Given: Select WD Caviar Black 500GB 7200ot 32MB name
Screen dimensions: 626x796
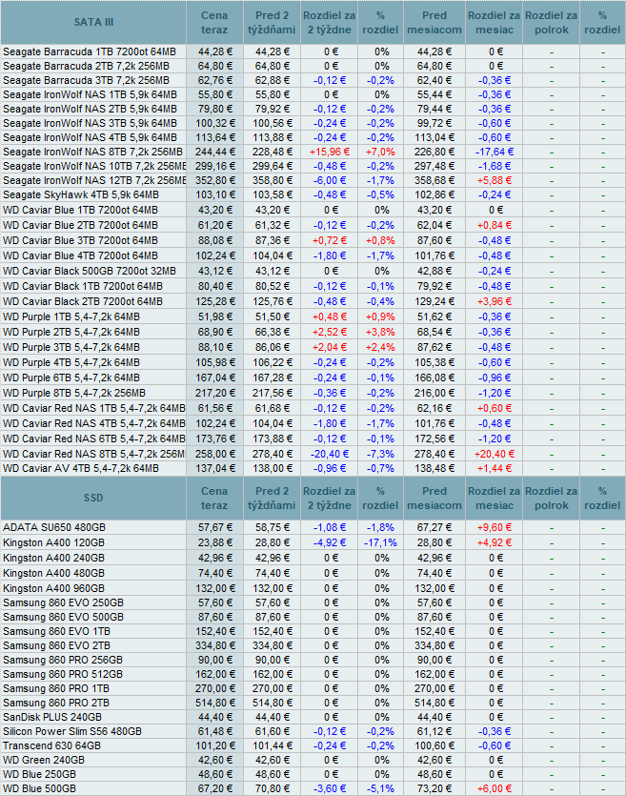Looking at the screenshot, I should coord(90,271).
